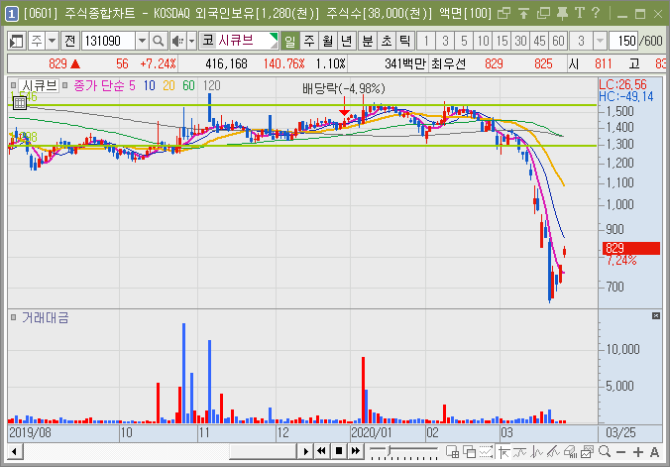670x467 pixels.
Task: Toggle the left panel layout icon in toolbar
Action: click(17, 41)
